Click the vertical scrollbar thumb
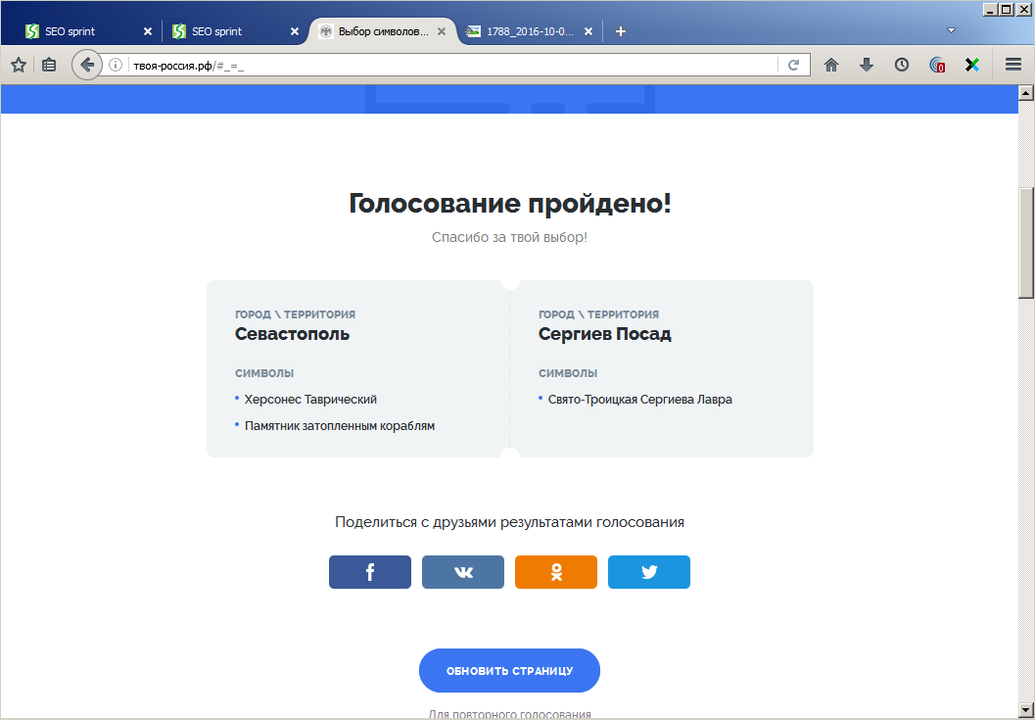Viewport: 1035px width, 720px height. point(1026,242)
